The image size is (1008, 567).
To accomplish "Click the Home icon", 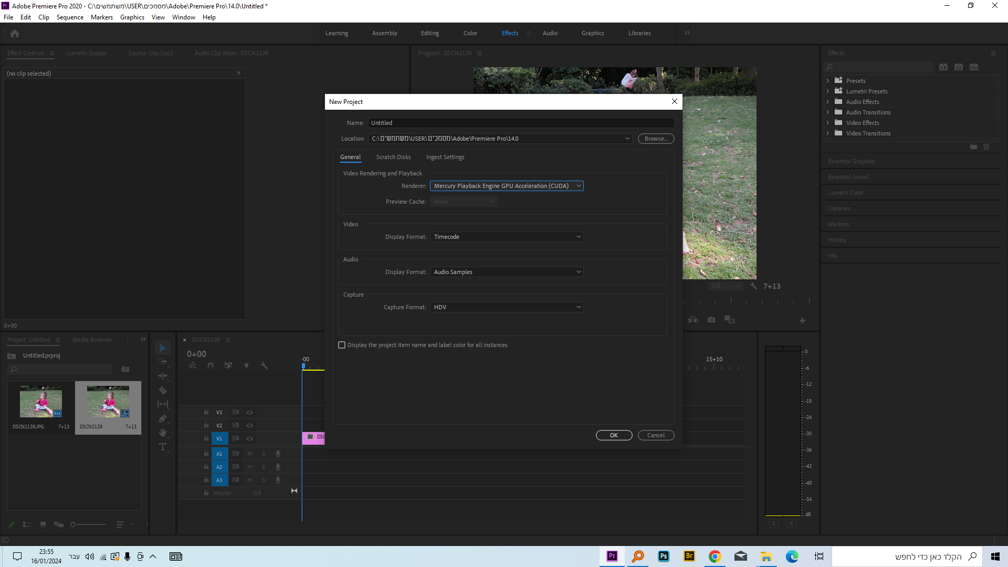I will click(x=15, y=34).
